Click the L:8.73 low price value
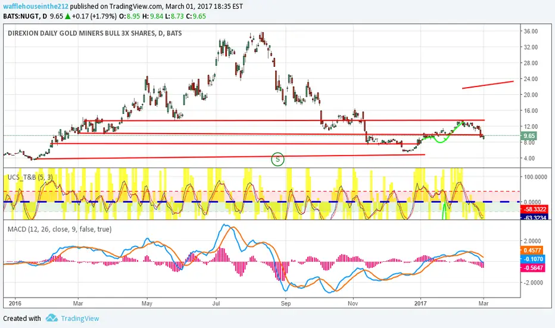 coord(175,16)
